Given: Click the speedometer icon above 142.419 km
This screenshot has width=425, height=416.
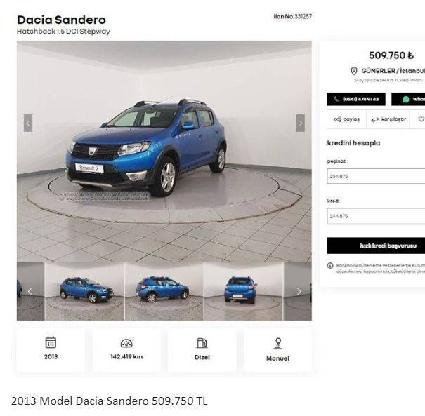Looking at the screenshot, I should [126, 343].
